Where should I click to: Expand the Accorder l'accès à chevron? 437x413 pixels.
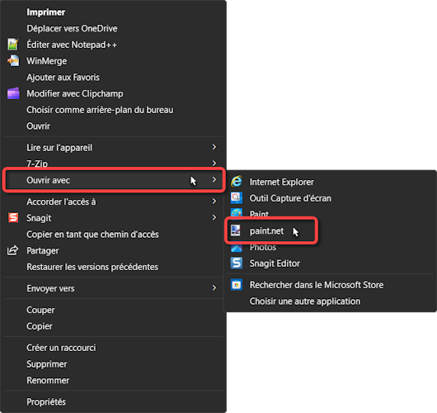tap(214, 201)
